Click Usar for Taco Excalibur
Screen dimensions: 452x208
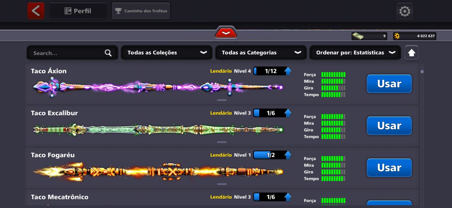coord(389,125)
